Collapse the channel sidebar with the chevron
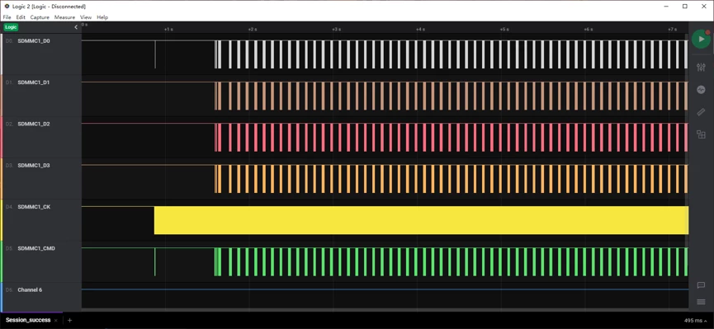 pyautogui.click(x=76, y=27)
